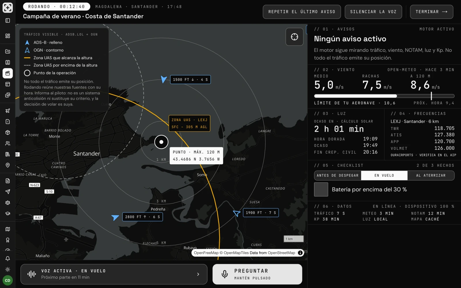Open the folded map icon
Screen dimensions: 461x288
(x=8, y=229)
